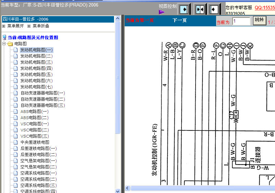Click the diagram horizontal scroll-left arrow
This screenshot has height=193, width=275.
pos(127,188)
